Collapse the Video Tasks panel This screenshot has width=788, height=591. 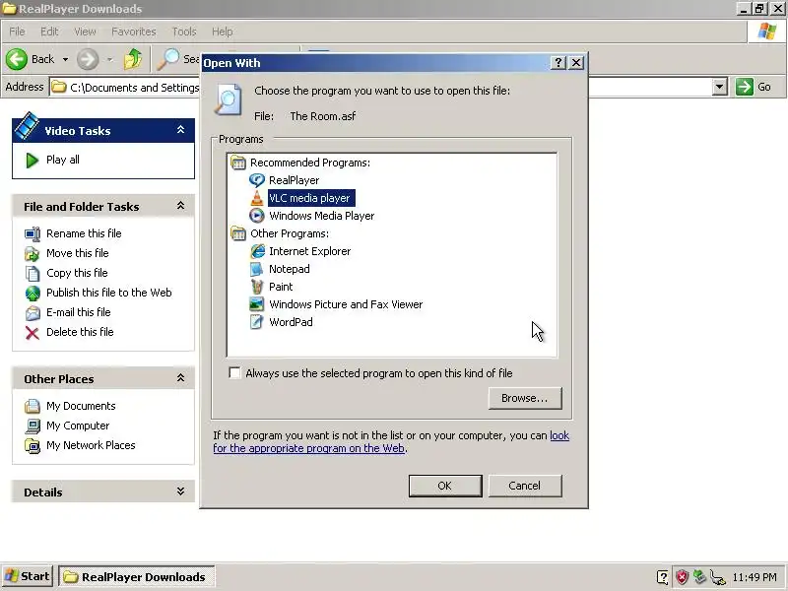click(181, 130)
